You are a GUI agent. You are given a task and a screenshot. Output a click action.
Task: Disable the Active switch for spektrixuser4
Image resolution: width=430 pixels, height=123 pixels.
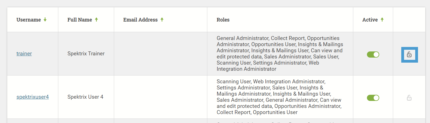tap(373, 98)
